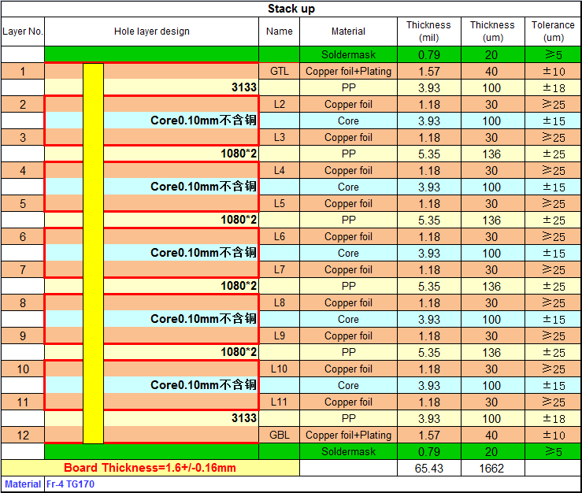Screen dimensions: 582x493
Task: Click the "Layer No." column header
Action: click(x=23, y=32)
